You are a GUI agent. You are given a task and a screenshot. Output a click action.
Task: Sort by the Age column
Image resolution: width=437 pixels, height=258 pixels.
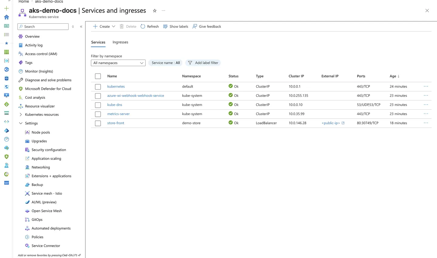pyautogui.click(x=395, y=76)
